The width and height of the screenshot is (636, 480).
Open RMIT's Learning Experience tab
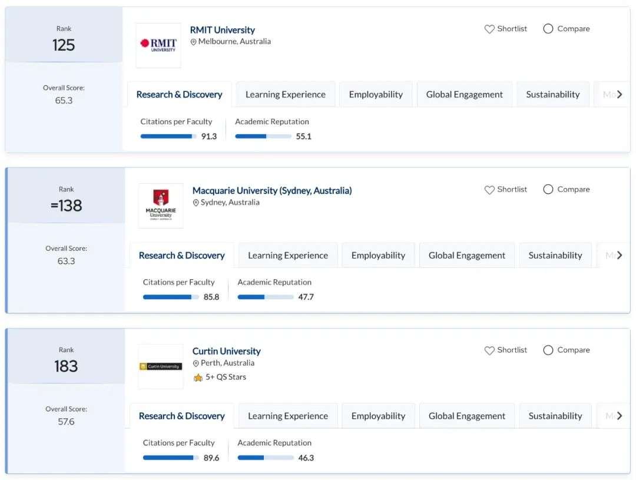point(286,95)
